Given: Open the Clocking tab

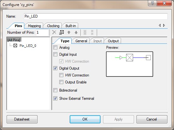Looking at the screenshot, I should coord(53,26).
